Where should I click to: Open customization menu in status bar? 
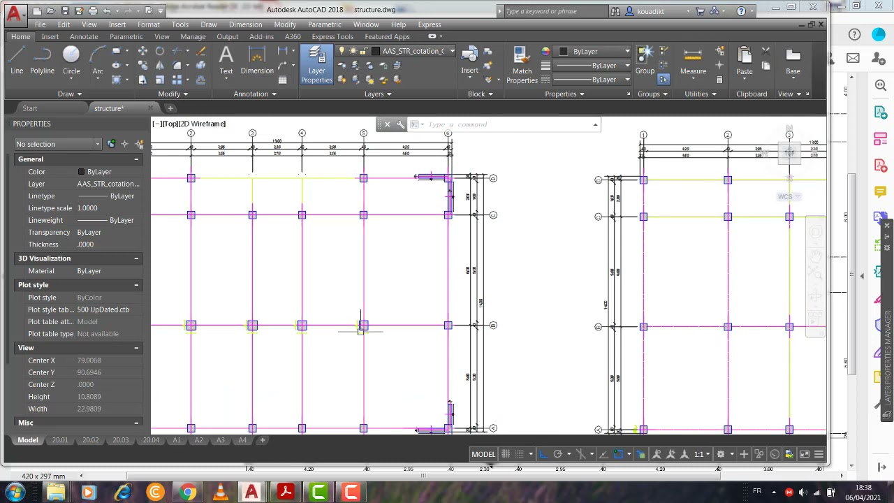[x=819, y=454]
